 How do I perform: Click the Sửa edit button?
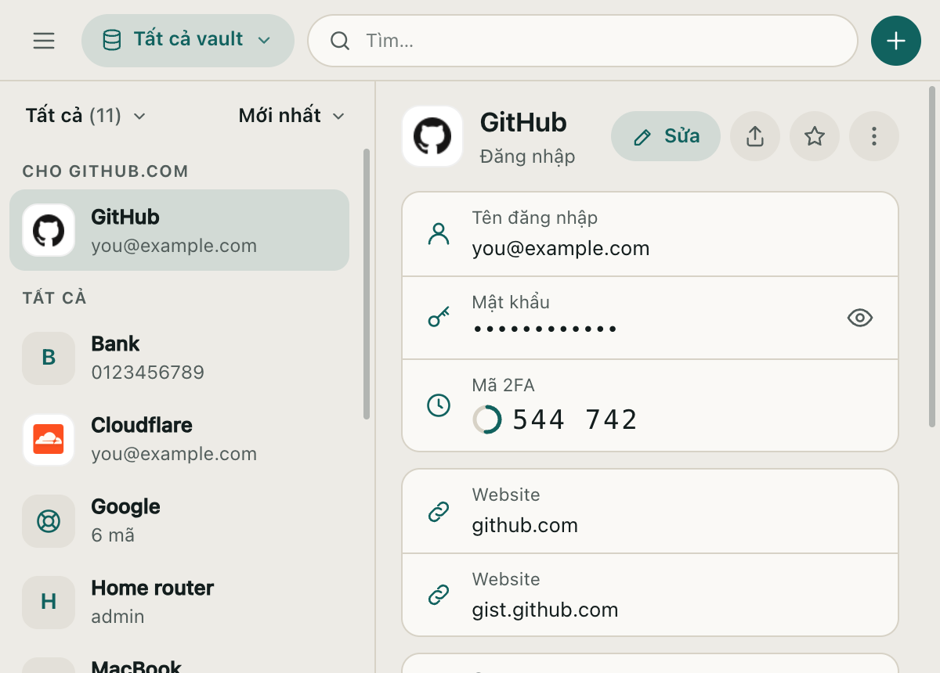click(x=666, y=136)
